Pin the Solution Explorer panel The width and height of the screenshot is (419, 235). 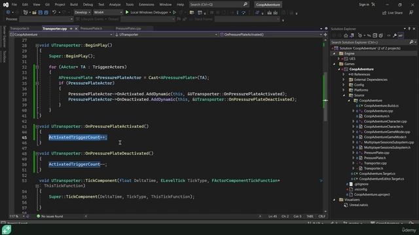[409, 29]
